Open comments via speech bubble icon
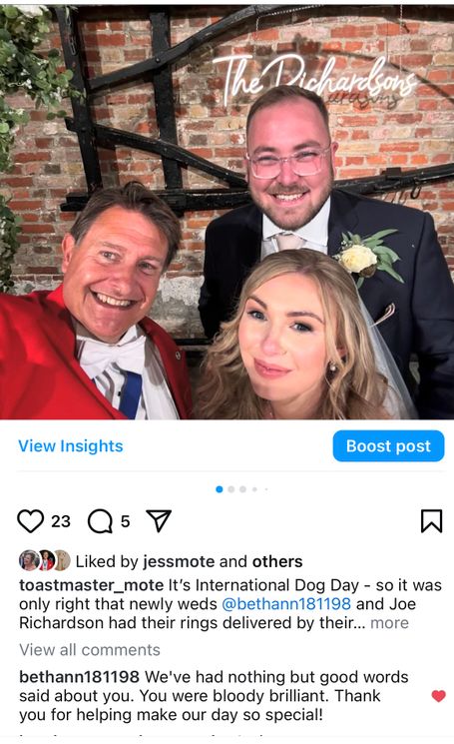 pos(100,521)
